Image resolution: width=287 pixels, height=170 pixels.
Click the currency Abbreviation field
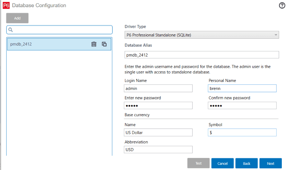158,149
